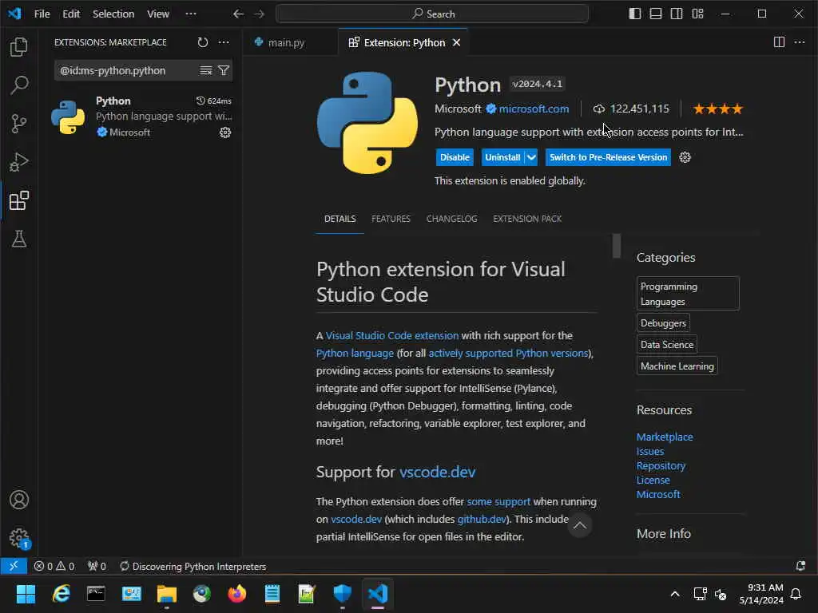The height and width of the screenshot is (613, 818).
Task: Open File Explorer from the taskbar
Action: (167, 593)
